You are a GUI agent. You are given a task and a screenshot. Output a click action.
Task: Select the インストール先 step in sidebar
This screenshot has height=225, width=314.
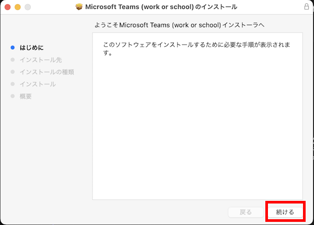(x=40, y=60)
